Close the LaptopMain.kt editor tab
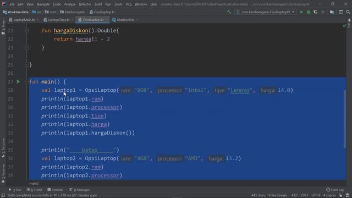The image size is (352, 198). pyautogui.click(x=37, y=20)
